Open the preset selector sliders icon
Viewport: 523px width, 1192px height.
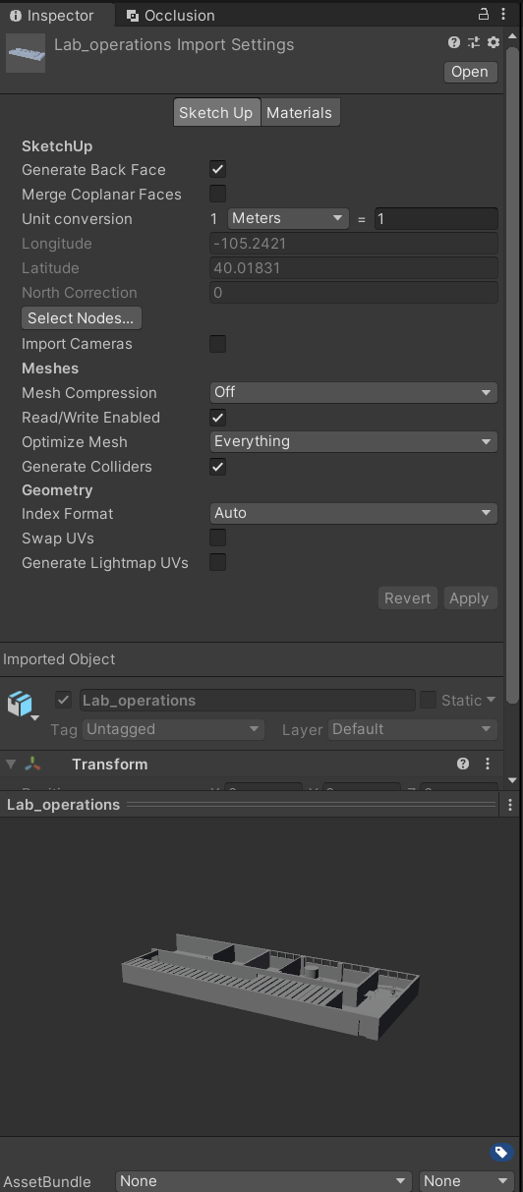click(474, 42)
